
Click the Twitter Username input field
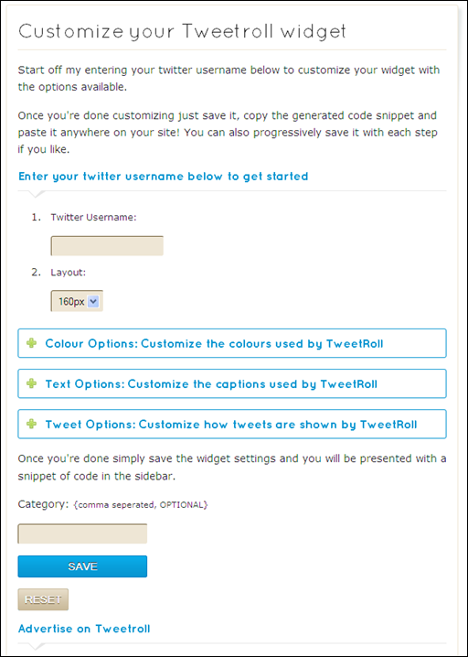click(x=107, y=245)
